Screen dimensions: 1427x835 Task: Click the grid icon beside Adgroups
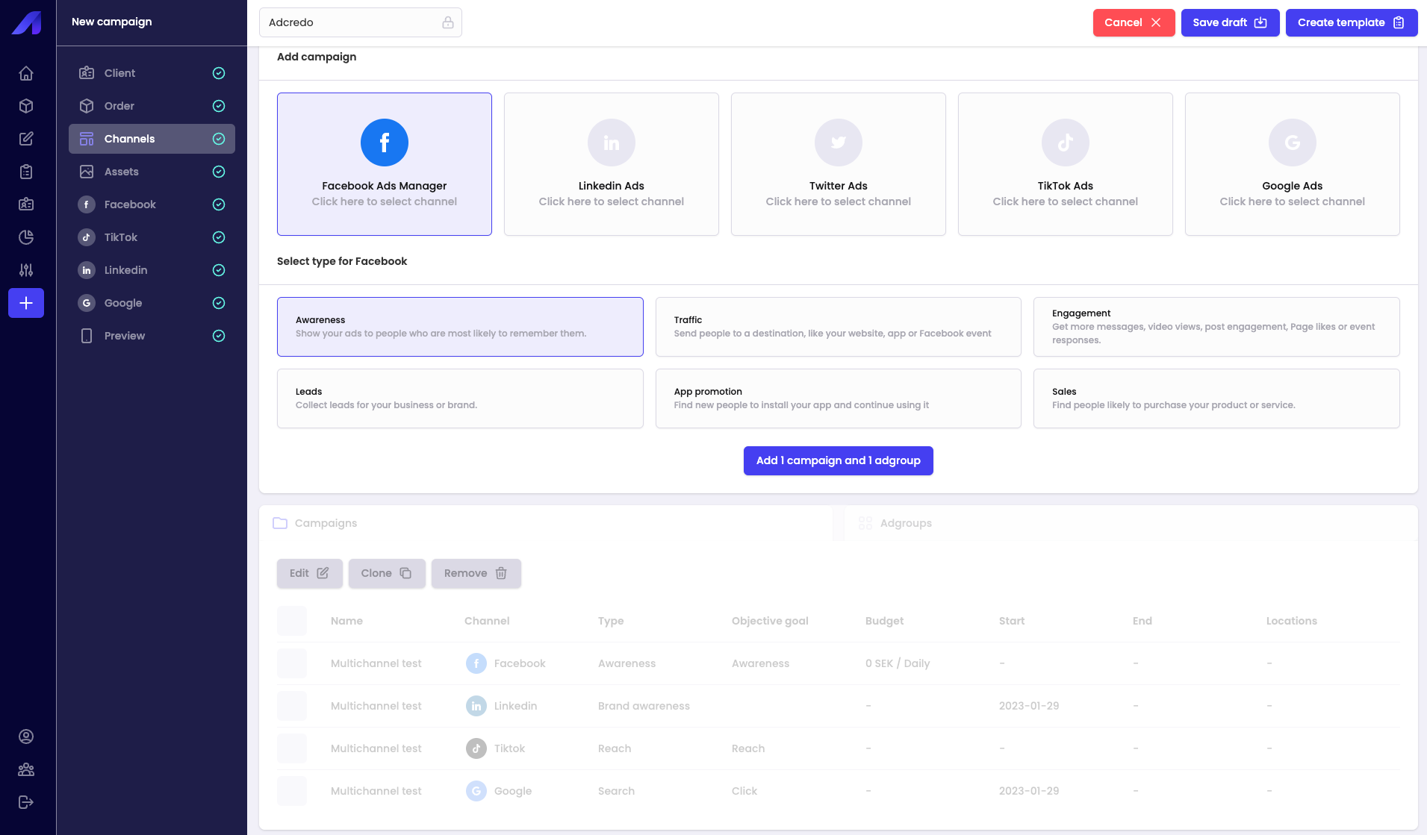tap(865, 523)
